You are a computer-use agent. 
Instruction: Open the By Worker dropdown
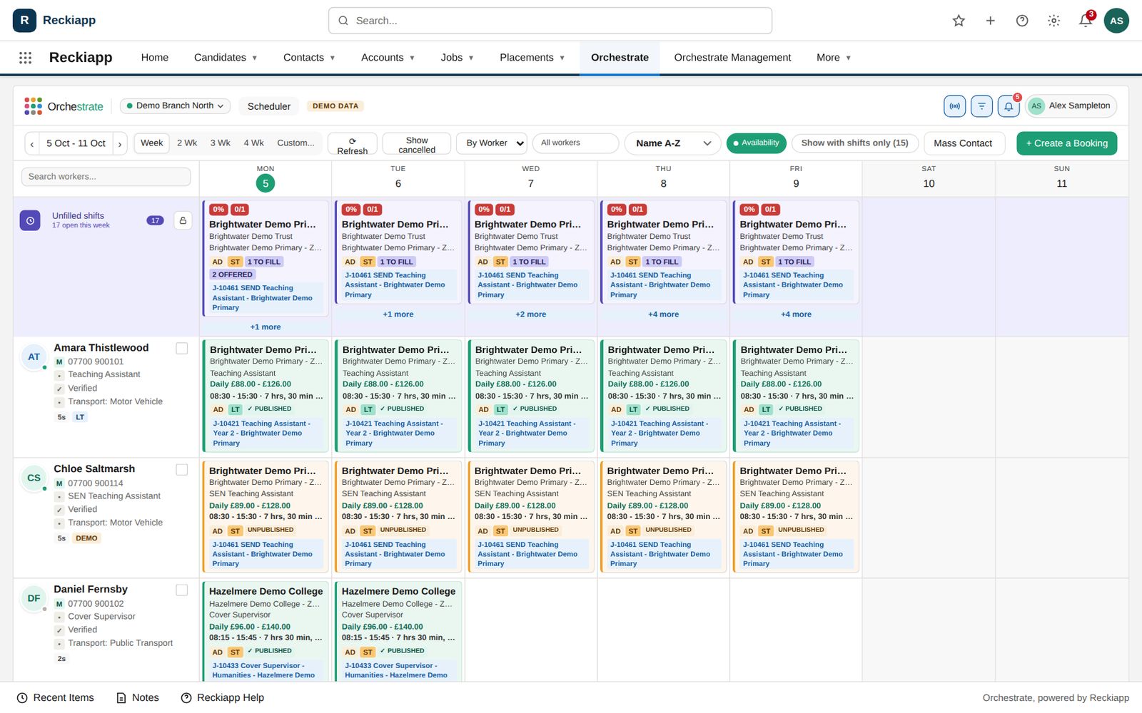click(492, 143)
